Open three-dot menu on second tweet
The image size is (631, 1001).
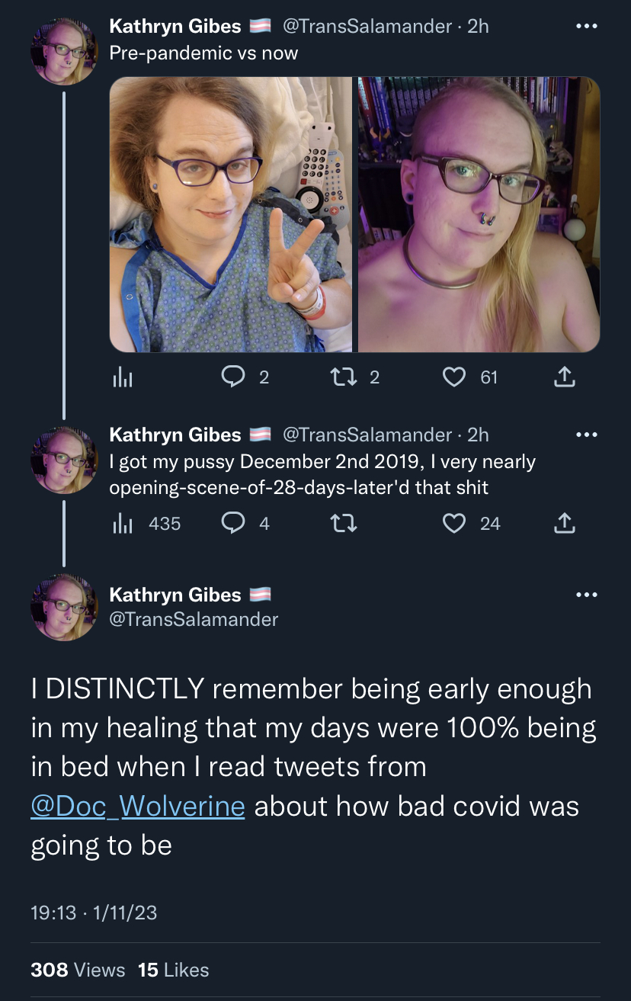pyautogui.click(x=585, y=435)
